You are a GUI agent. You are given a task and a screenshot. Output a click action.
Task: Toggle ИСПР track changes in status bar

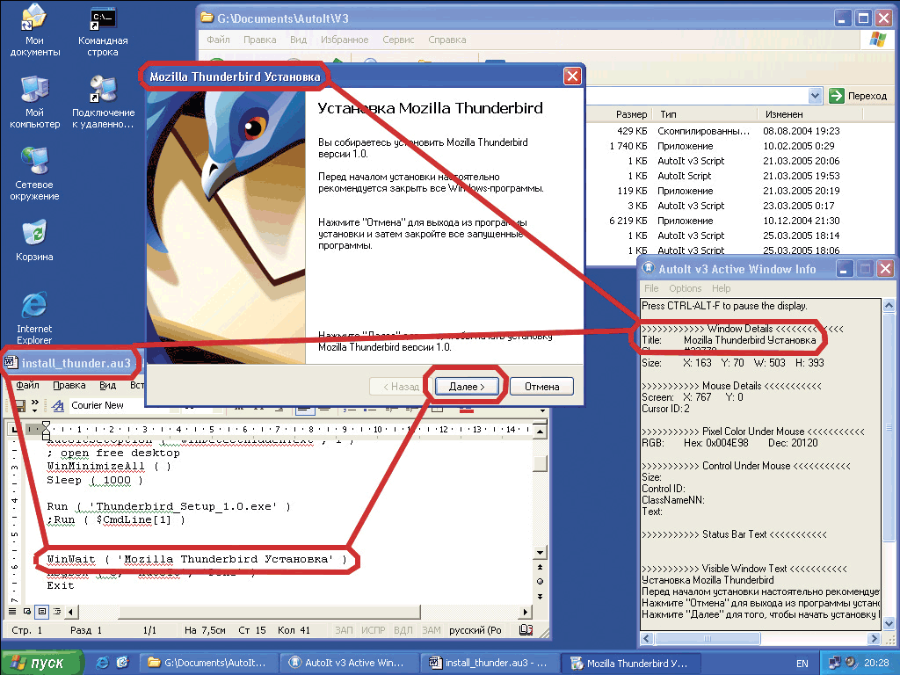click(x=373, y=630)
